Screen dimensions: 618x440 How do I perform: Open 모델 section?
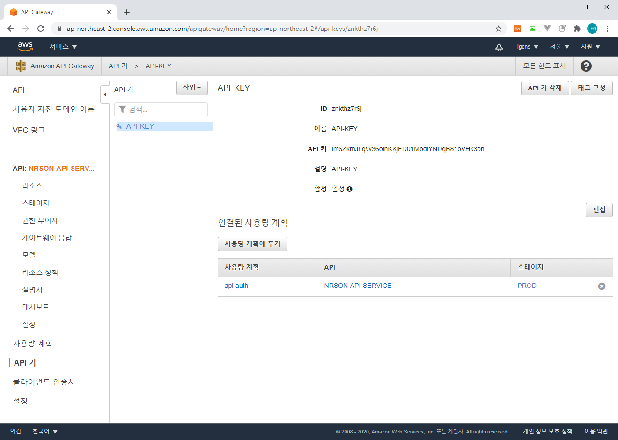pyautogui.click(x=29, y=255)
